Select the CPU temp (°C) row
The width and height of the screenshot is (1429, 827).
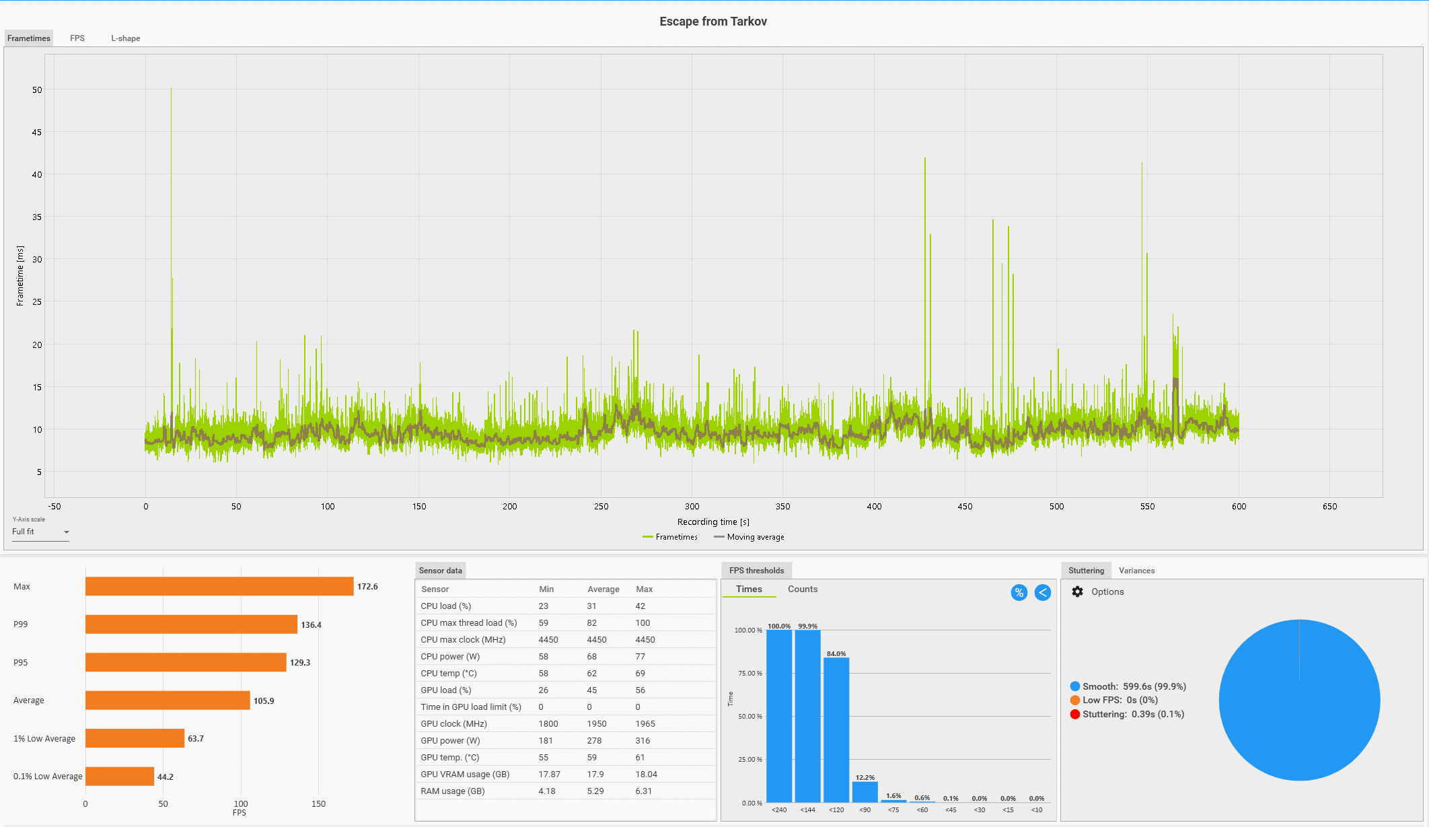pyautogui.click(x=565, y=673)
